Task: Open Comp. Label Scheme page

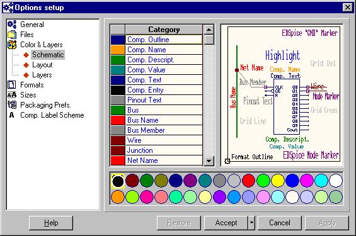Action: 52,115
